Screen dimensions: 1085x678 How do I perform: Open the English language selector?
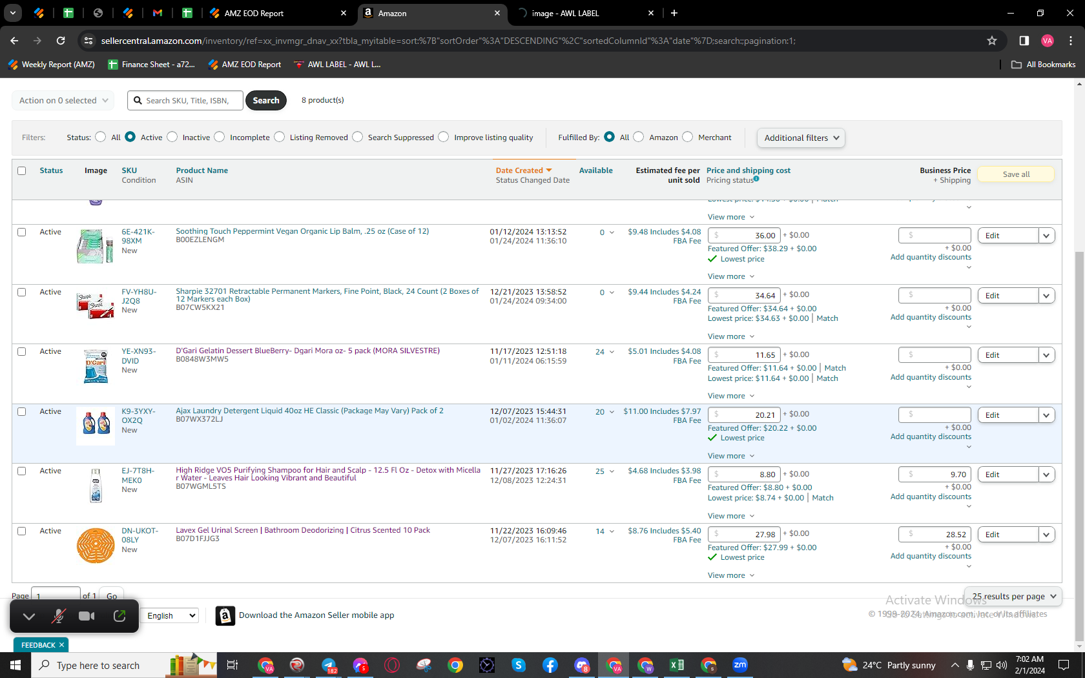click(x=170, y=616)
